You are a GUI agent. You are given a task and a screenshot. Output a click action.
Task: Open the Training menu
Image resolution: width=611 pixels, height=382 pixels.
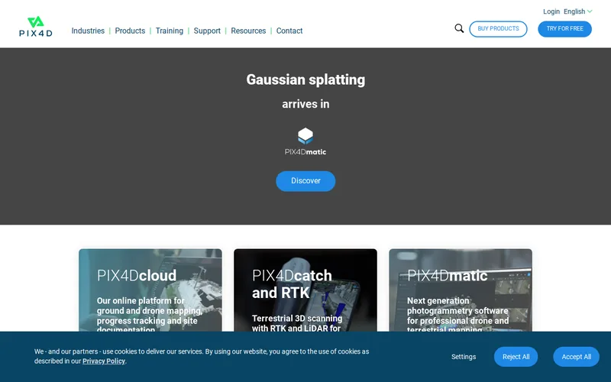coord(169,31)
